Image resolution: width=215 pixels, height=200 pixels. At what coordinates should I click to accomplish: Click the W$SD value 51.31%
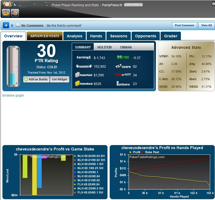(x=206, y=87)
